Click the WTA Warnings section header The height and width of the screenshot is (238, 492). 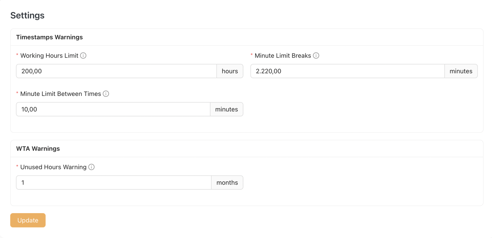(x=38, y=149)
